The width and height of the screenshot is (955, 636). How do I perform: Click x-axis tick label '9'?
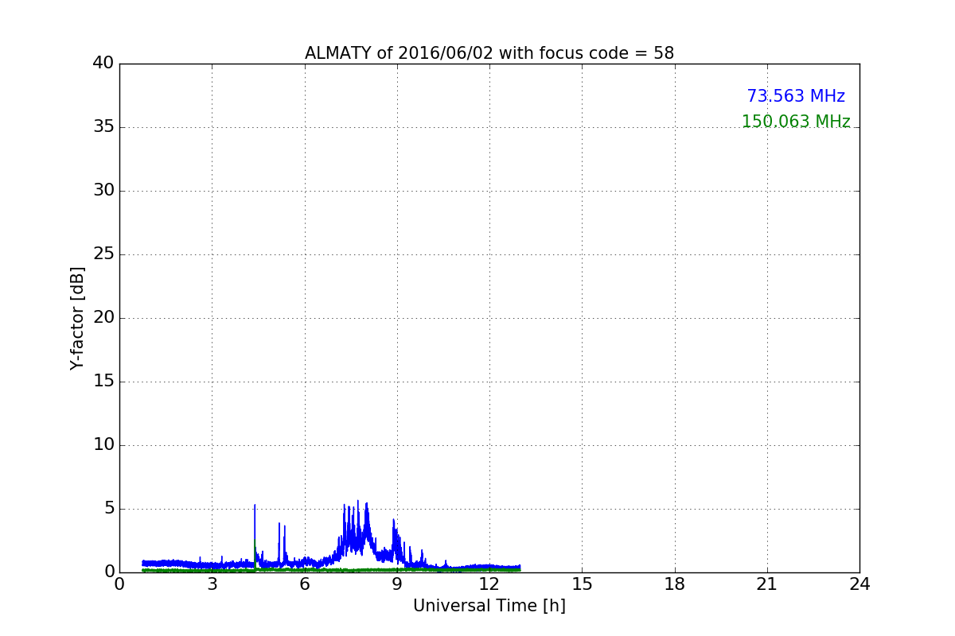[x=397, y=584]
